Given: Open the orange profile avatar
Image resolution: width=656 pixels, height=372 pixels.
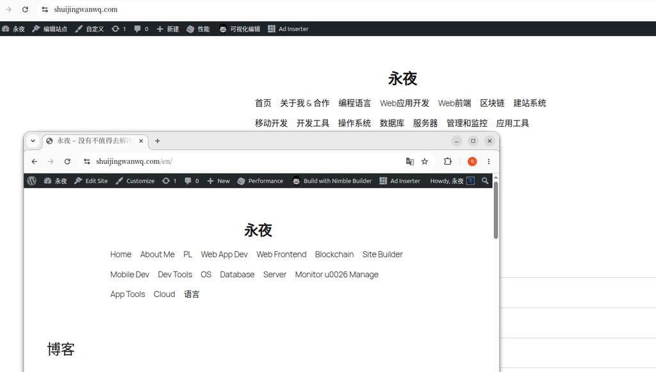Looking at the screenshot, I should [x=472, y=161].
